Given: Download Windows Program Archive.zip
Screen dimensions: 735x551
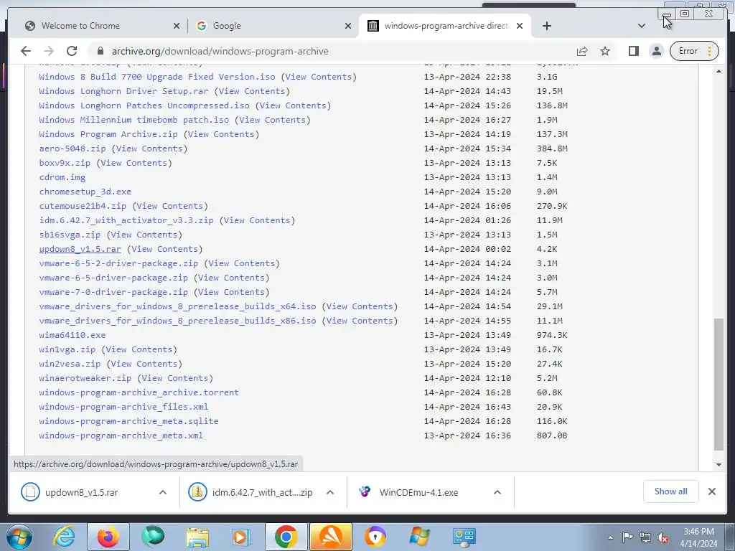Looking at the screenshot, I should click(108, 134).
